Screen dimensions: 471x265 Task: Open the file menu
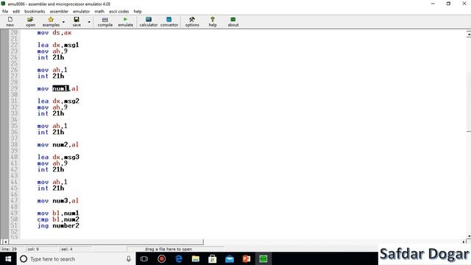[5, 12]
